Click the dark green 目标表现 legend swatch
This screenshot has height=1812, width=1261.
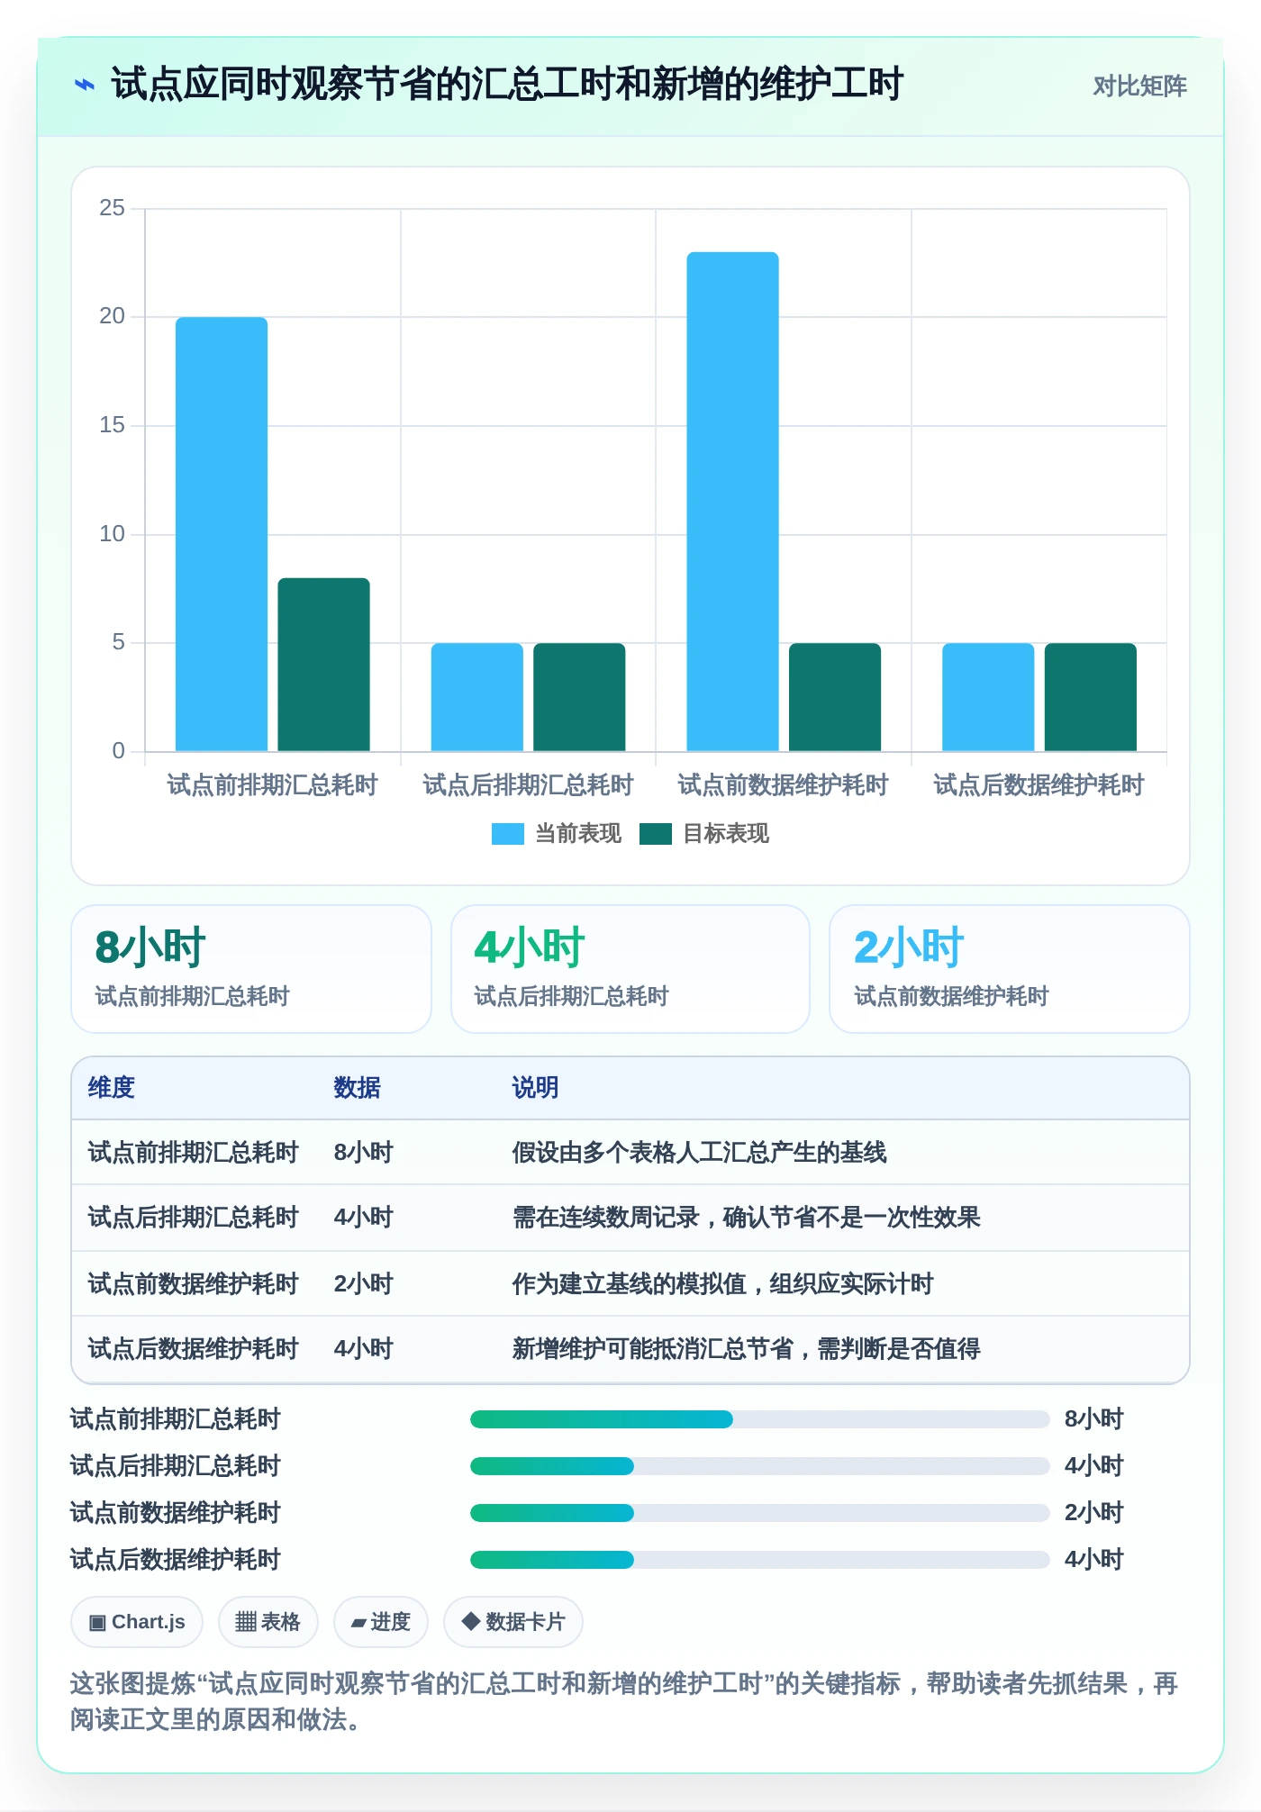click(656, 834)
